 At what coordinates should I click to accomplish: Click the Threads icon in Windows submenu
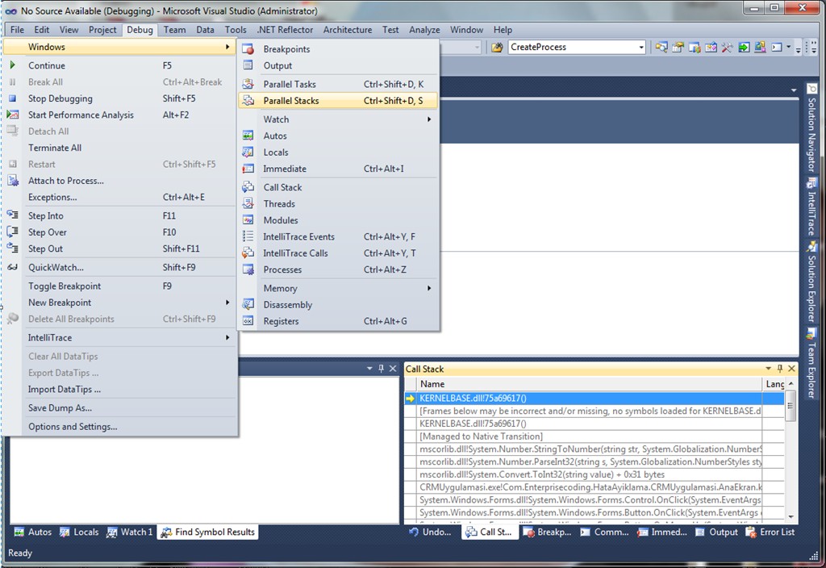(x=248, y=203)
